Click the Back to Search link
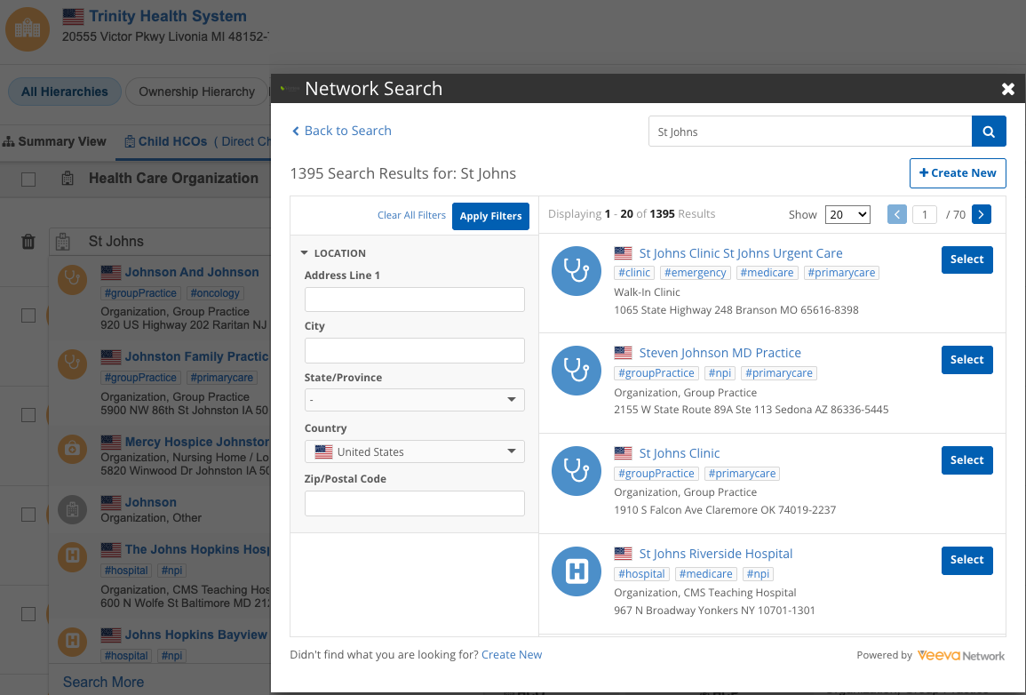1026x695 pixels. point(342,131)
